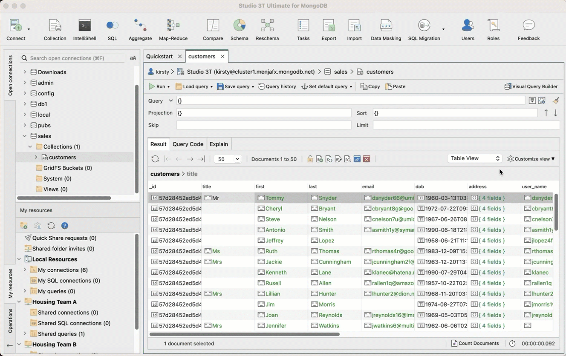Refresh the result set icon
The width and height of the screenshot is (566, 356).
click(x=155, y=159)
